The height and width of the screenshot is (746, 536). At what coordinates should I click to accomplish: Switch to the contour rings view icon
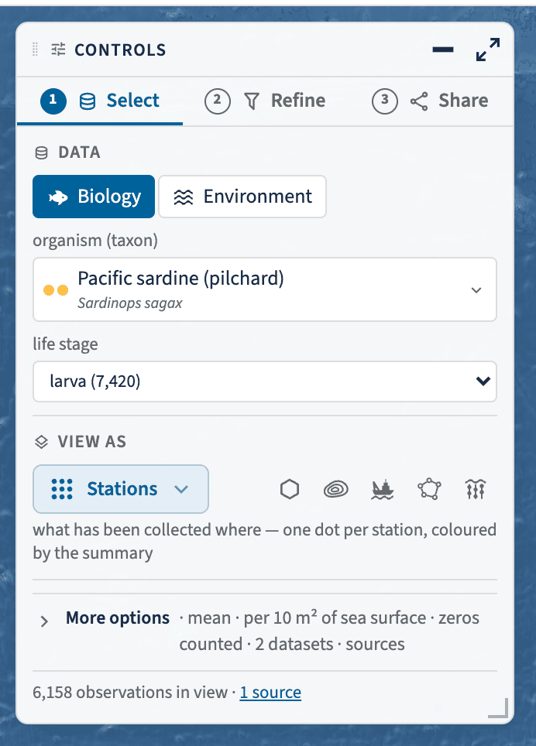tap(335, 488)
